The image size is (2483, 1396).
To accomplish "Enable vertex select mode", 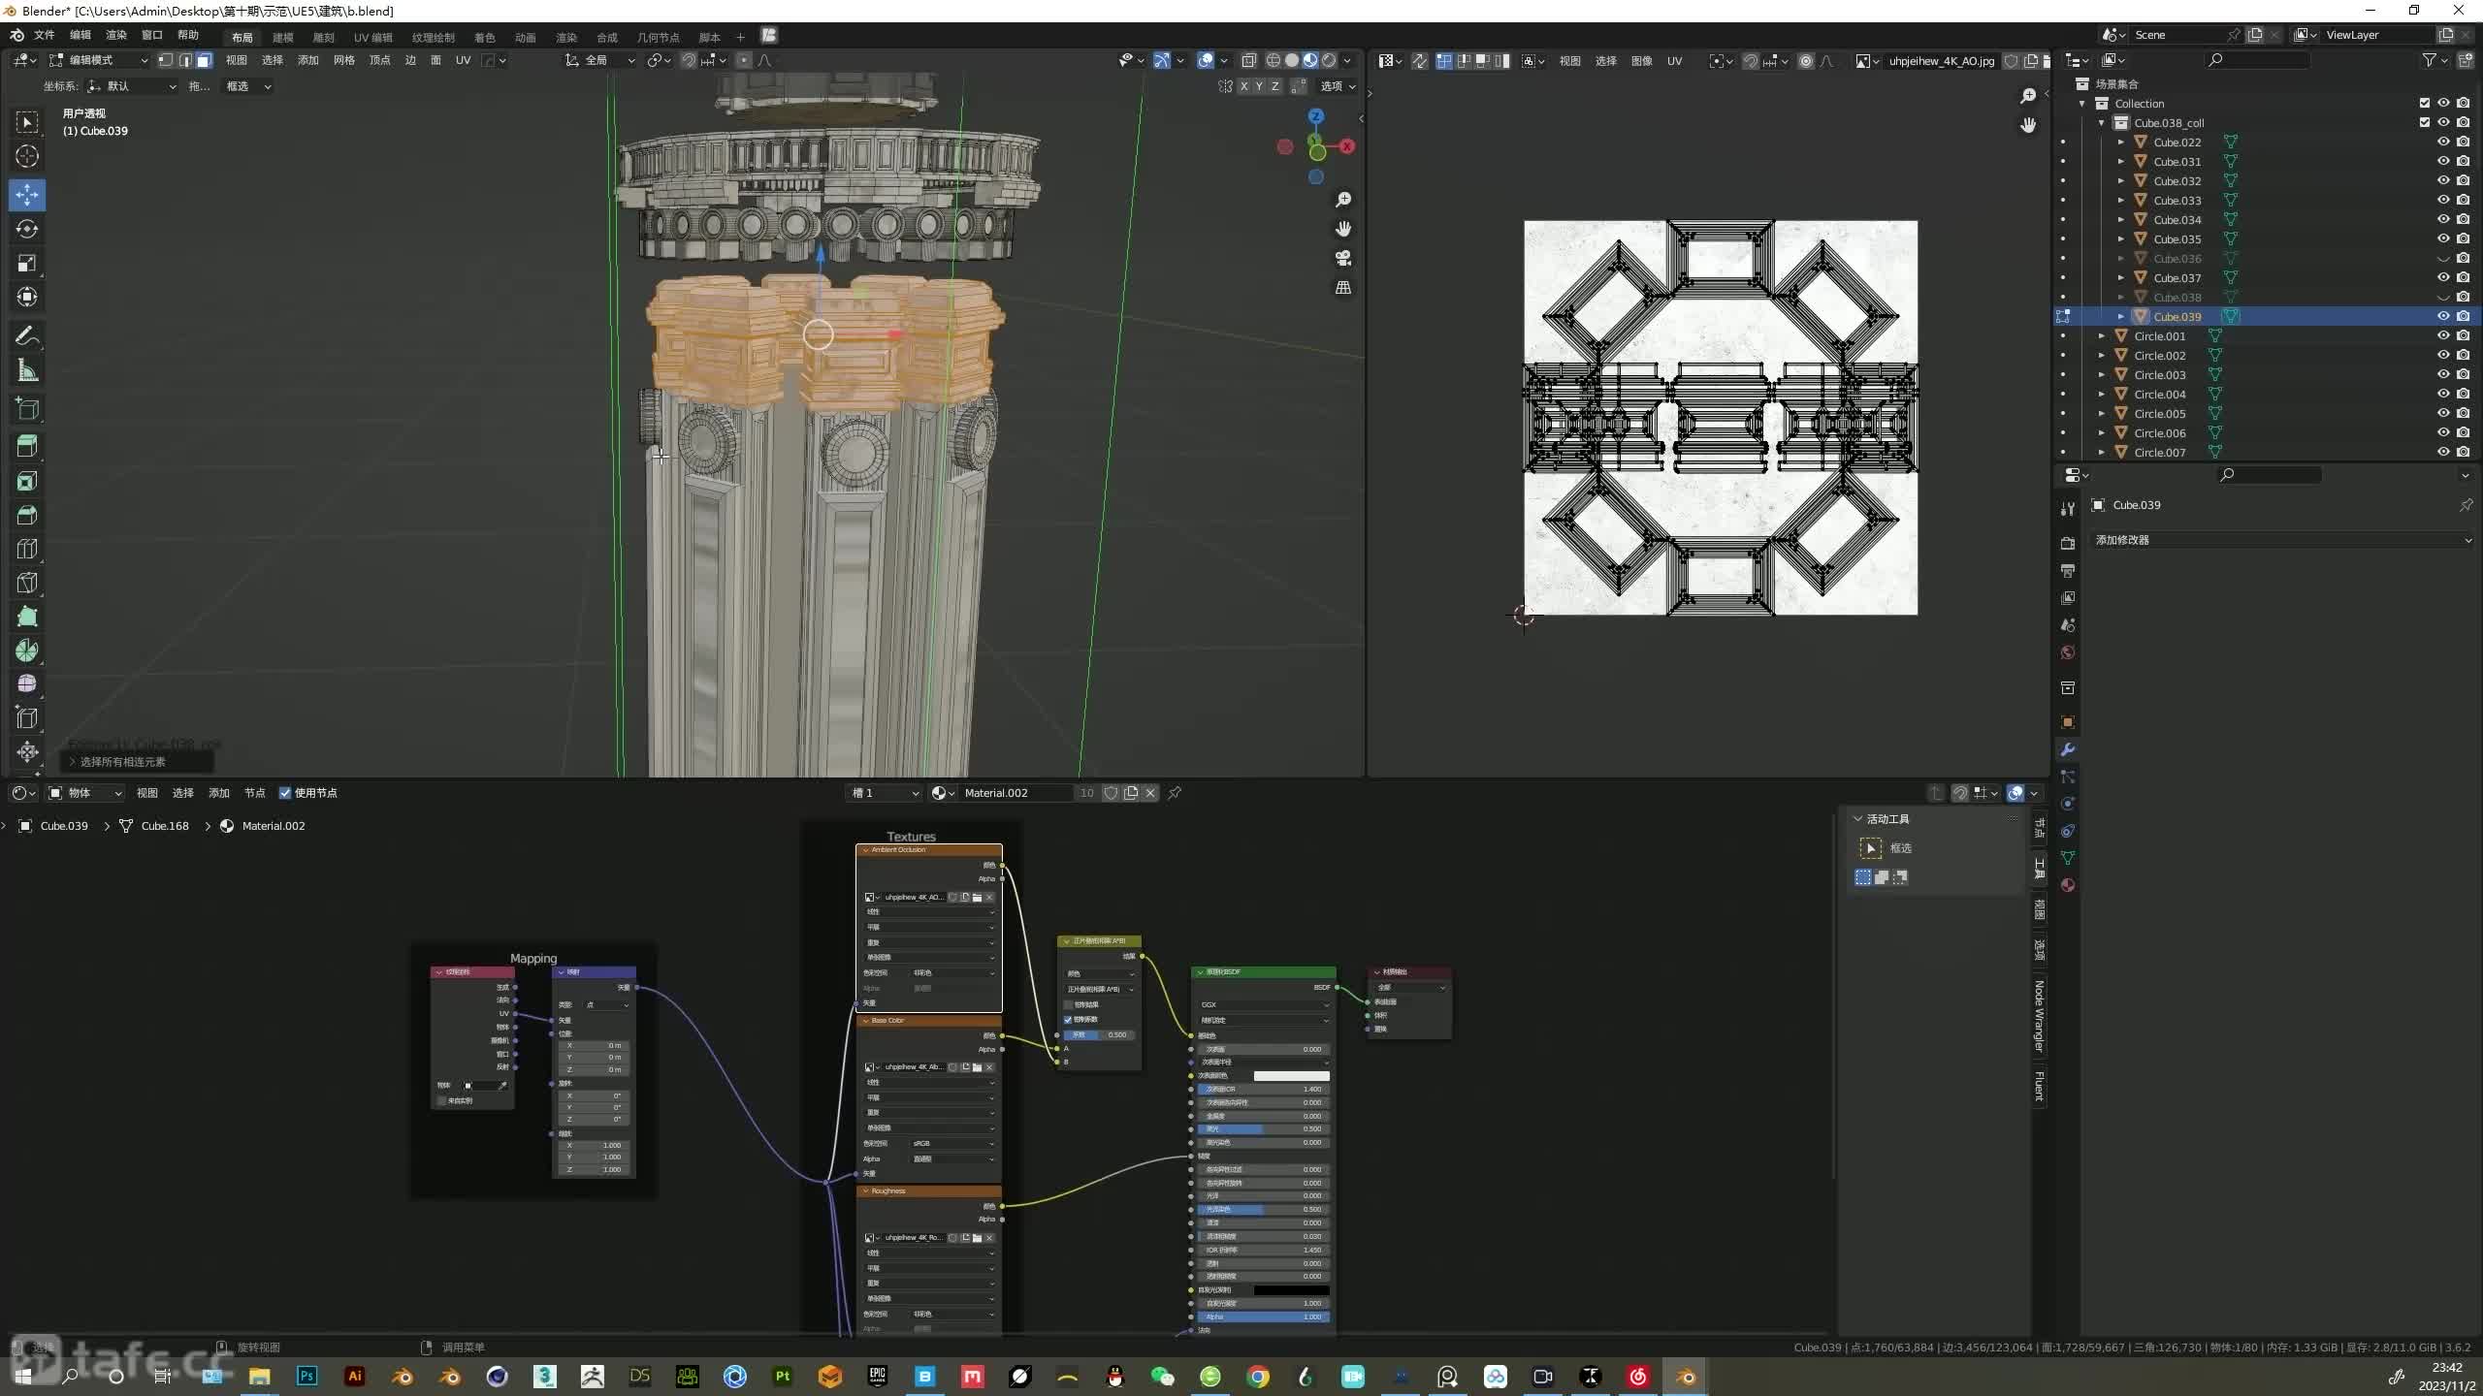I will pos(166,60).
